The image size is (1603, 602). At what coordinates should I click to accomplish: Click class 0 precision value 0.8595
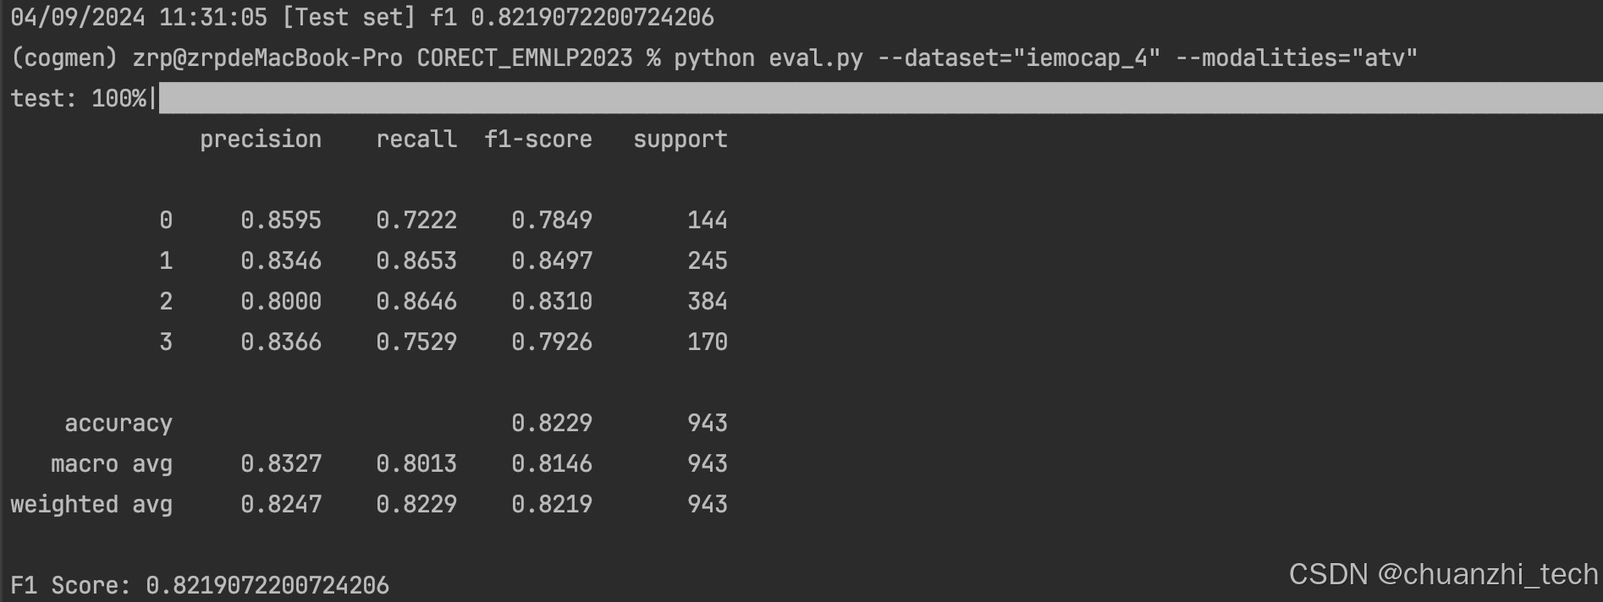(280, 220)
